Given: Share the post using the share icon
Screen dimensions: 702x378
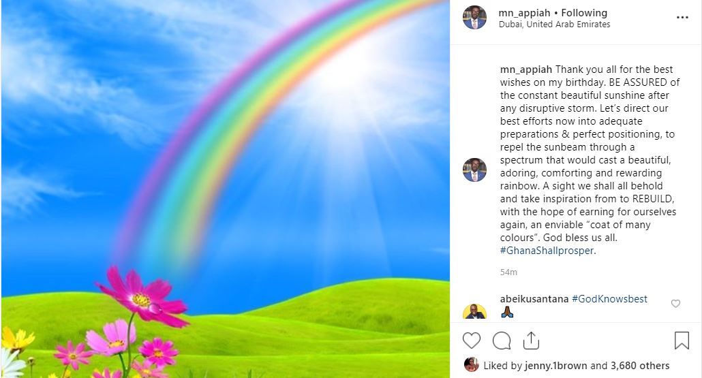Looking at the screenshot, I should (x=531, y=341).
